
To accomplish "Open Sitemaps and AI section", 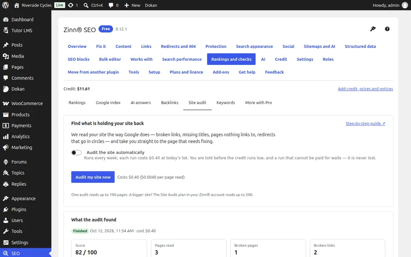I will click(319, 46).
